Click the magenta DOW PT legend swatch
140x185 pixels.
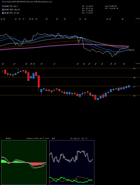tap(3, 13)
